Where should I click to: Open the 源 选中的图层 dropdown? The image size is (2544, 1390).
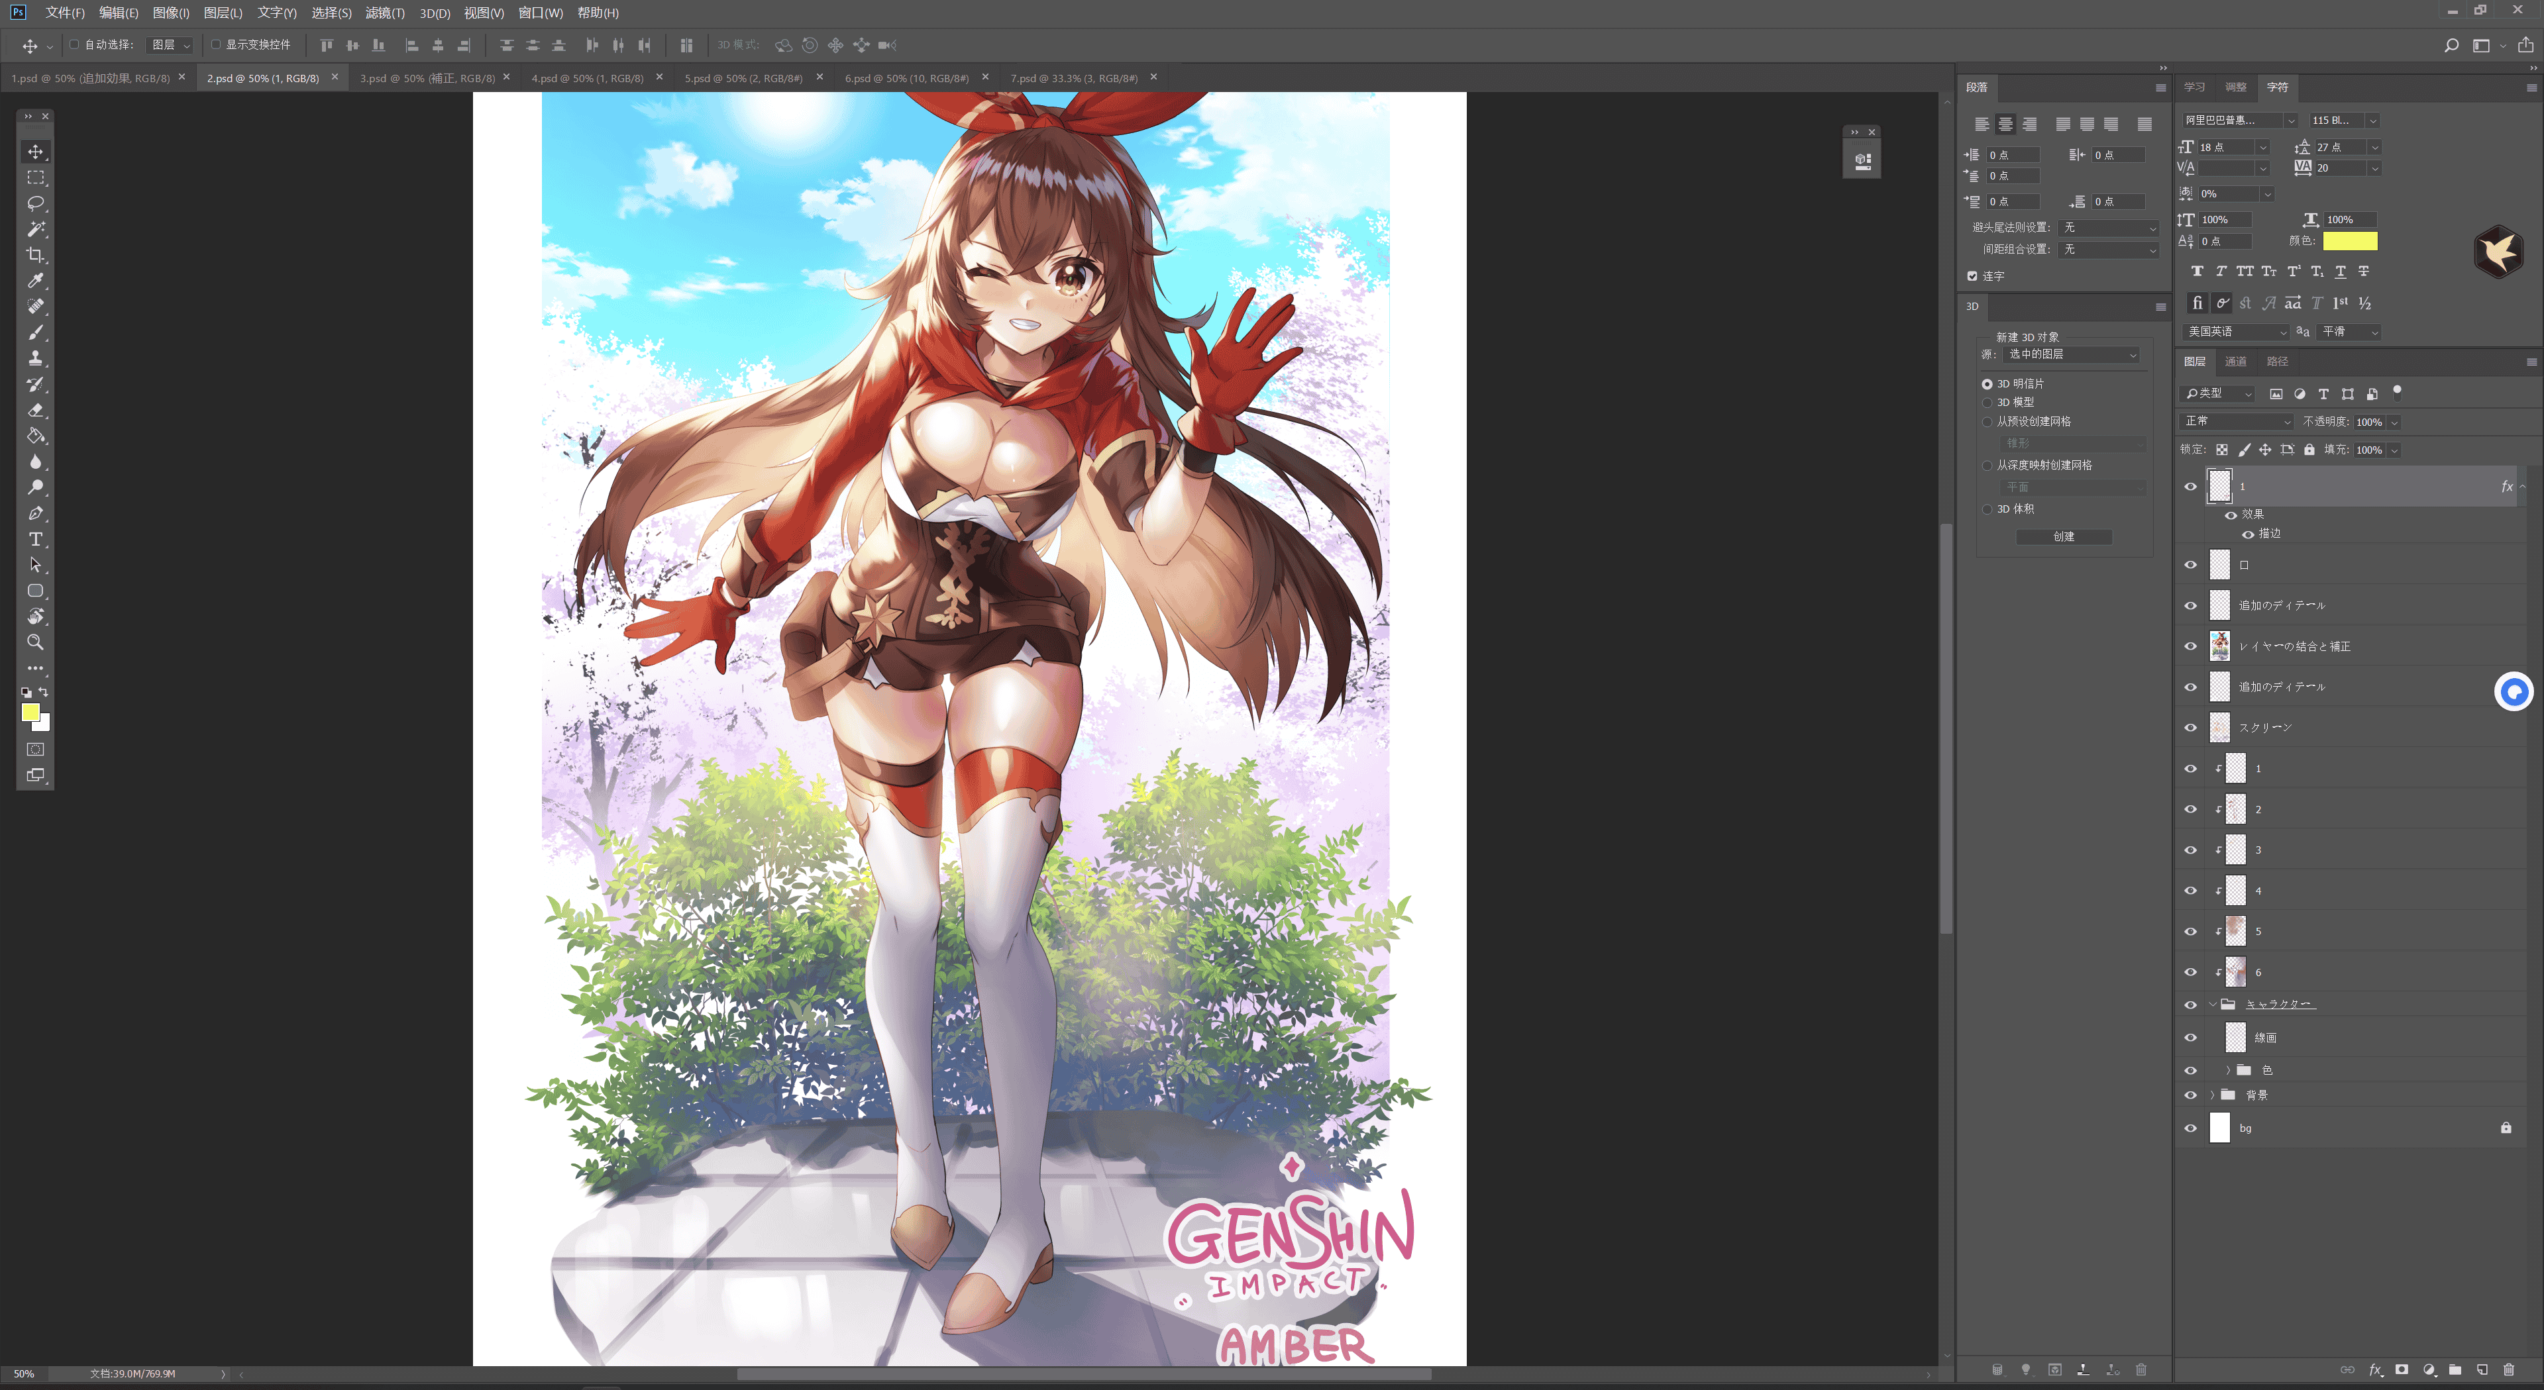tap(2072, 354)
